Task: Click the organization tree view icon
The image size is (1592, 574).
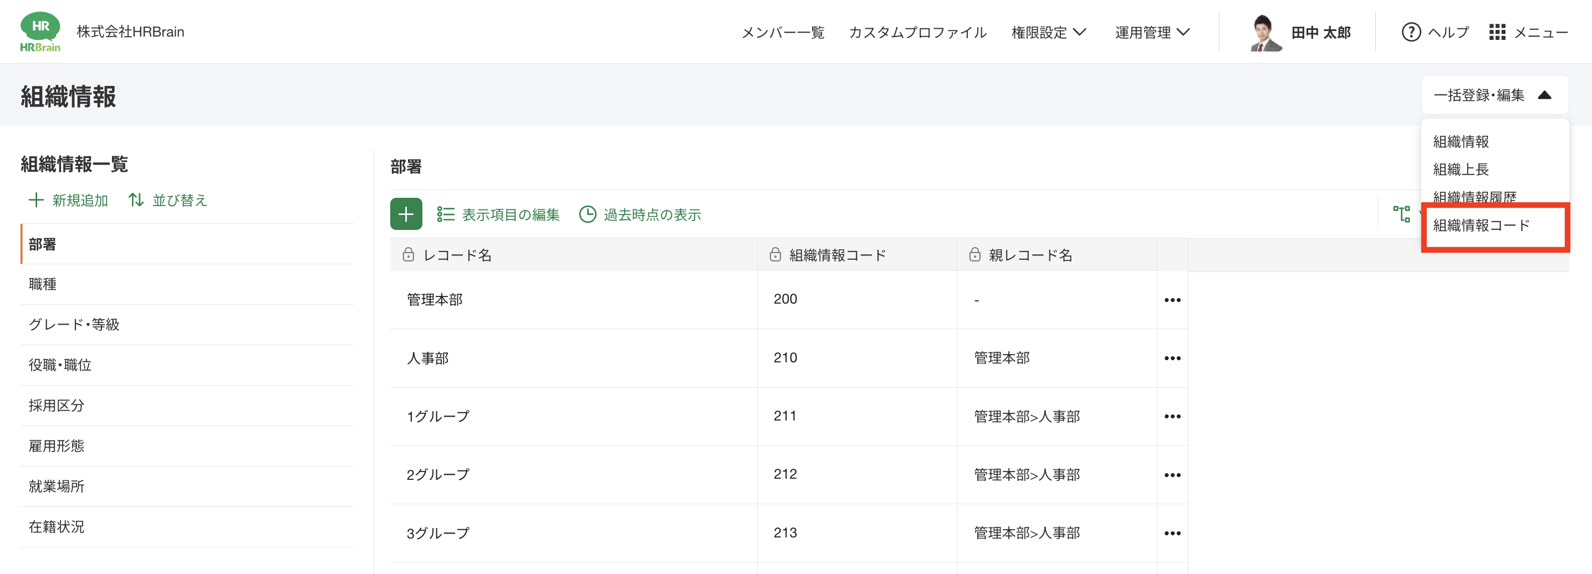Action: [1401, 214]
